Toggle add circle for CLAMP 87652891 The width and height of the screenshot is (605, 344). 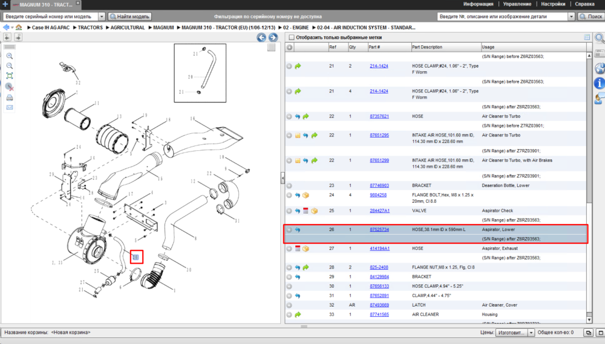(289, 296)
